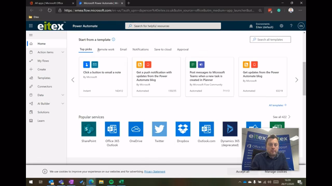Open Excel from the taskbar
This screenshot has height=186, width=332.
click(x=121, y=182)
